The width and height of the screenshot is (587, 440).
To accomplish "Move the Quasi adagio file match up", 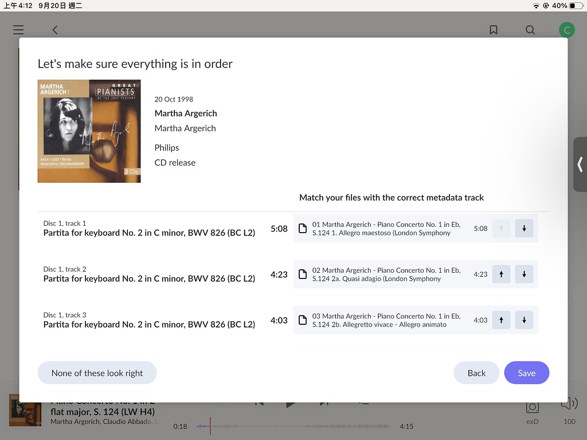I will point(501,274).
